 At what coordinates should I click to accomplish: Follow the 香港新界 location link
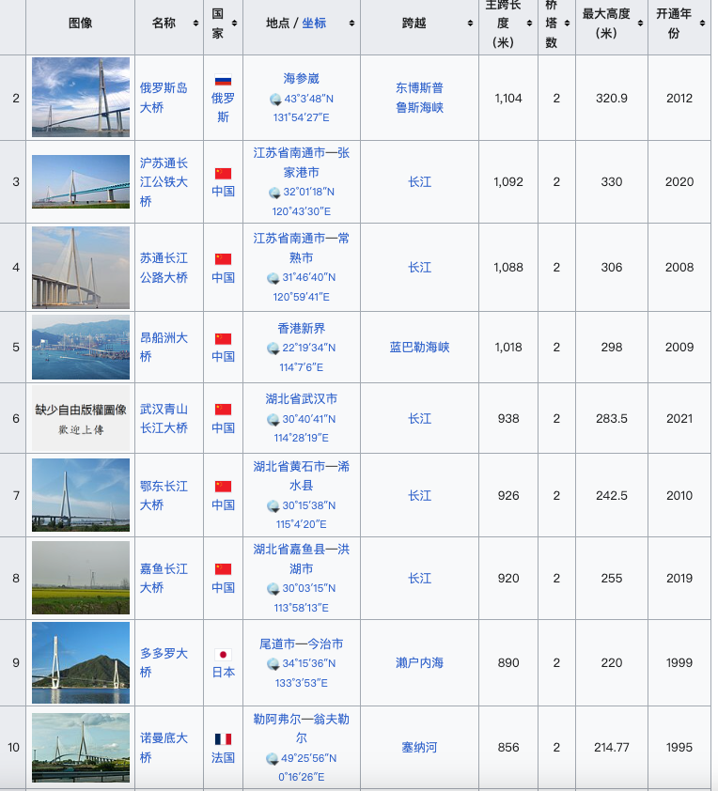302,329
